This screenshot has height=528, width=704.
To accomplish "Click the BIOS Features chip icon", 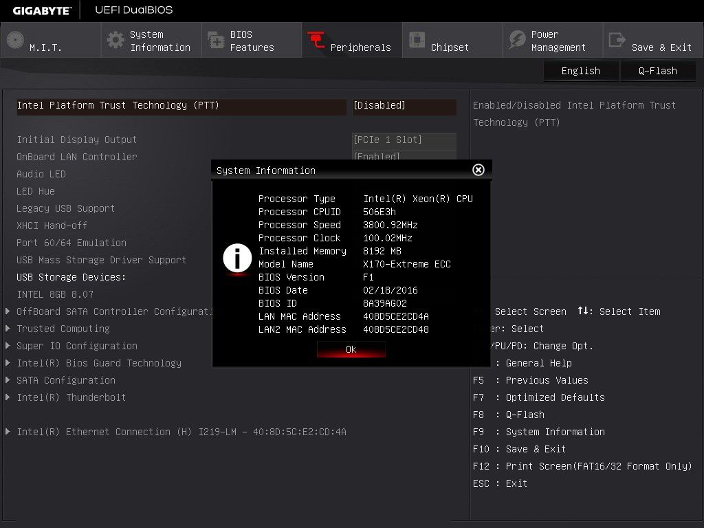I will (216, 40).
